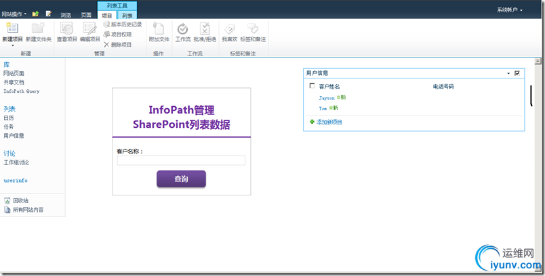Open 共享文档 library

pos(14,82)
